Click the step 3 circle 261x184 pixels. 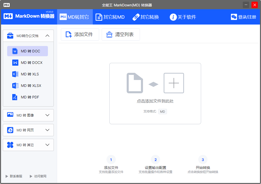click(203, 160)
